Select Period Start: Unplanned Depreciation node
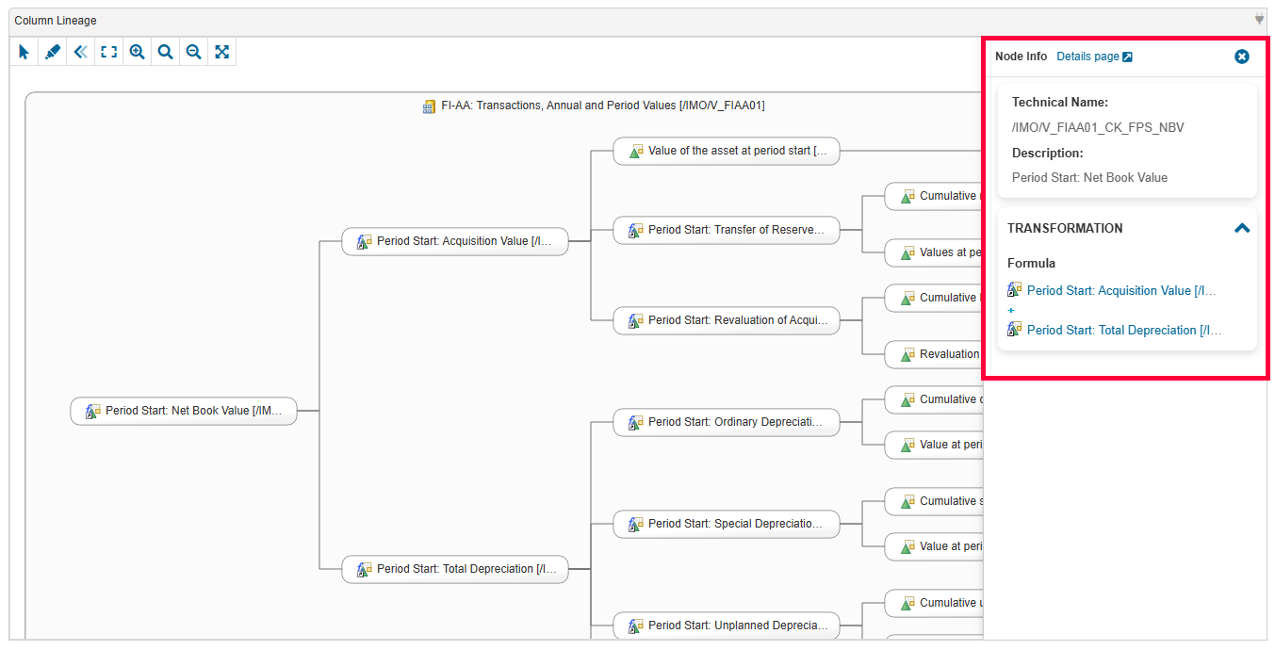 point(727,626)
